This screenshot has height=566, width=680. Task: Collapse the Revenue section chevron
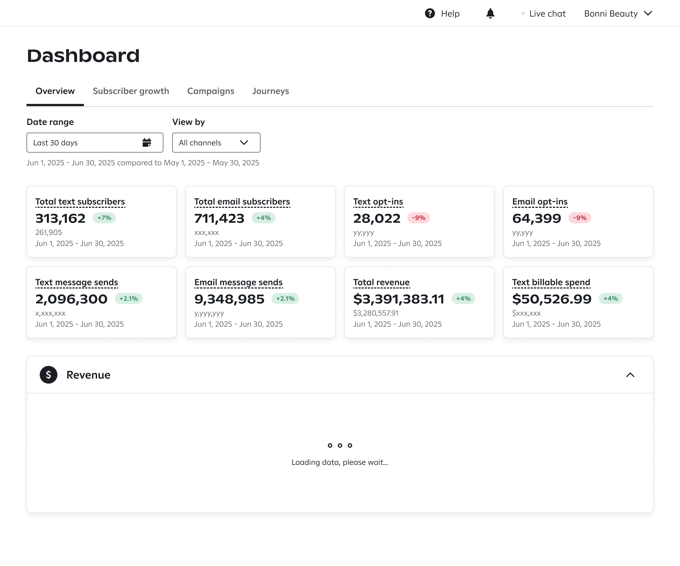click(x=630, y=375)
